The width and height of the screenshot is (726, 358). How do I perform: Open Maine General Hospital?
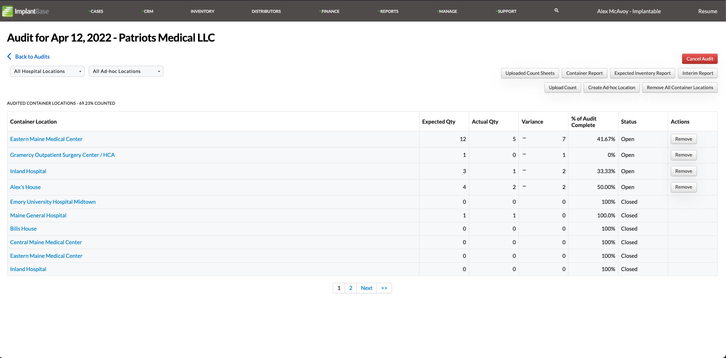click(x=38, y=215)
